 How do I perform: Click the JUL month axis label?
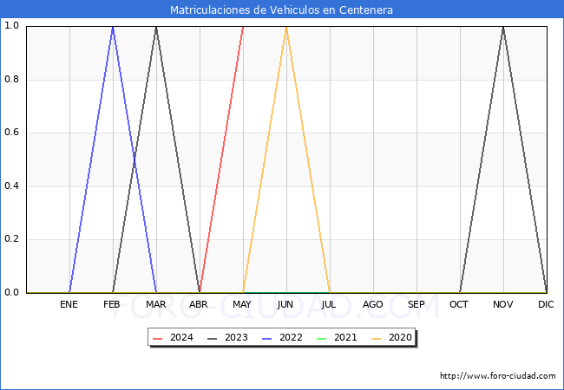point(329,304)
